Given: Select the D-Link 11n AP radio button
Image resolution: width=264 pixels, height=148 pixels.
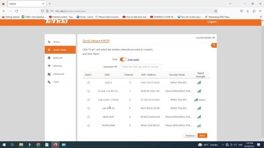Looking at the screenshot, I should pos(89,91).
